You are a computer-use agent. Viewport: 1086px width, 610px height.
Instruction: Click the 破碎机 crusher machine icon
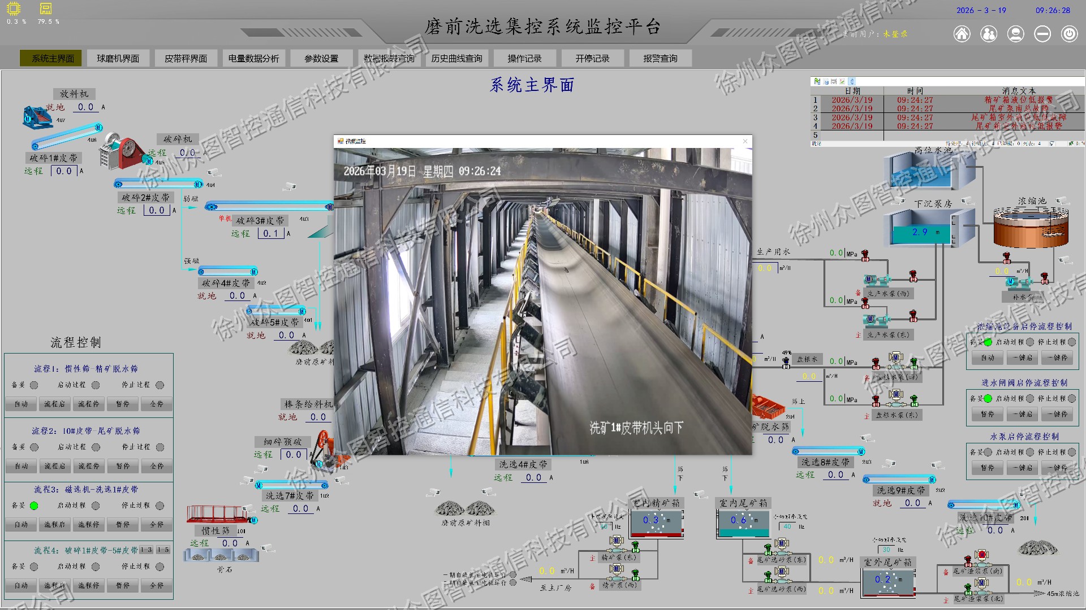point(124,151)
